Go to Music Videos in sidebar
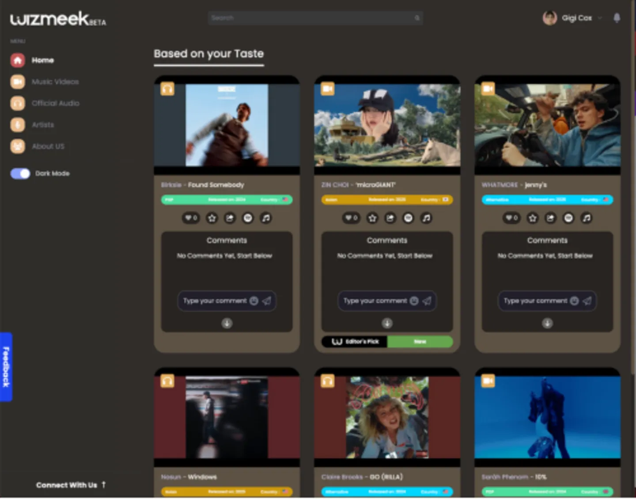Image resolution: width=636 pixels, height=499 pixels. click(x=55, y=82)
